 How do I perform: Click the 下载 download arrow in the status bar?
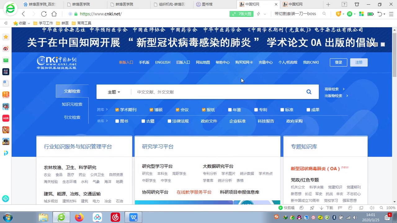pyautogui.click(x=321, y=208)
